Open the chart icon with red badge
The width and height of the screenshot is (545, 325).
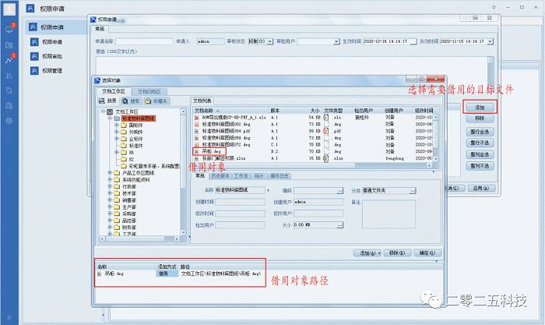pos(9,59)
